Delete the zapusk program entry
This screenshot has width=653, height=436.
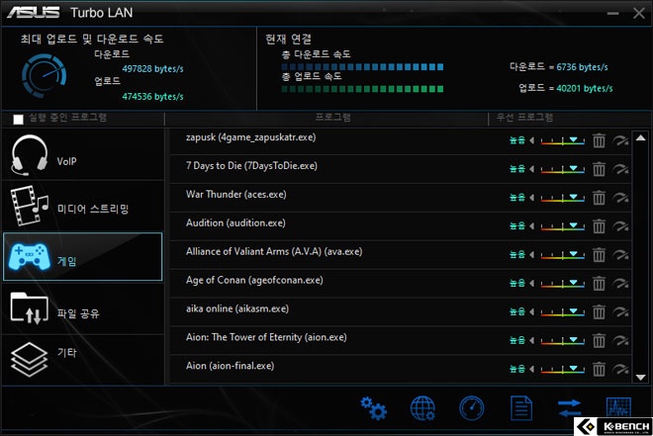599,140
